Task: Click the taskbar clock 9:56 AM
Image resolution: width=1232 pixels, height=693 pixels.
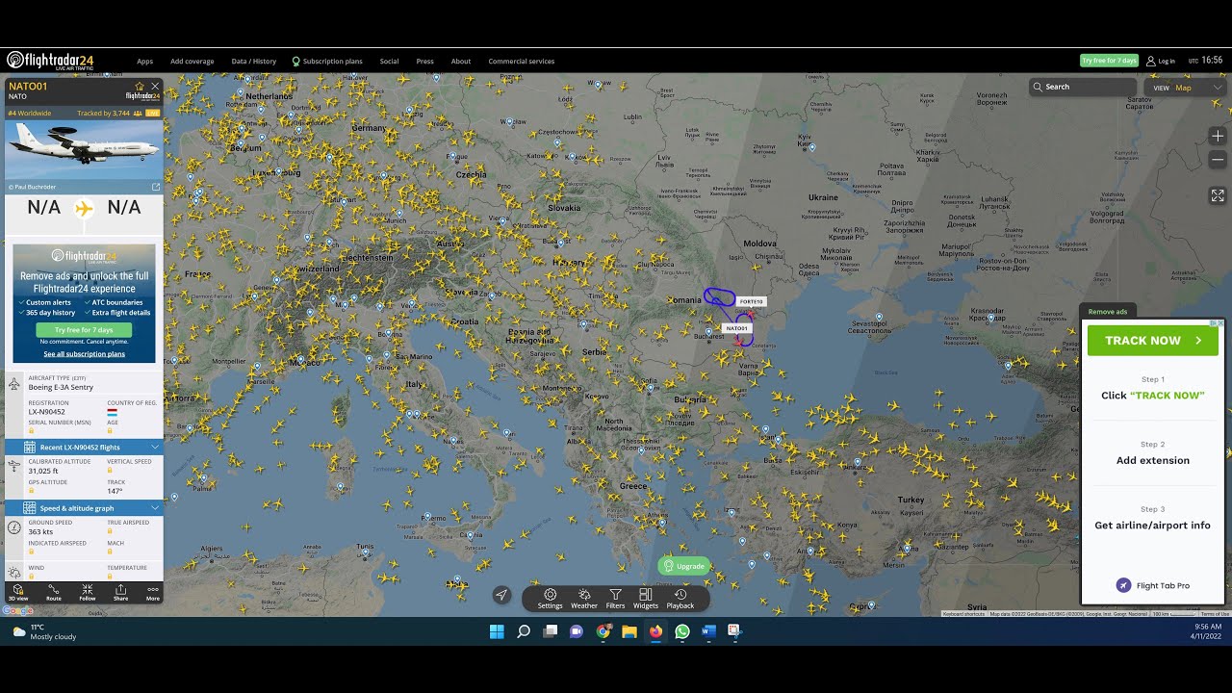Action: point(1207,631)
